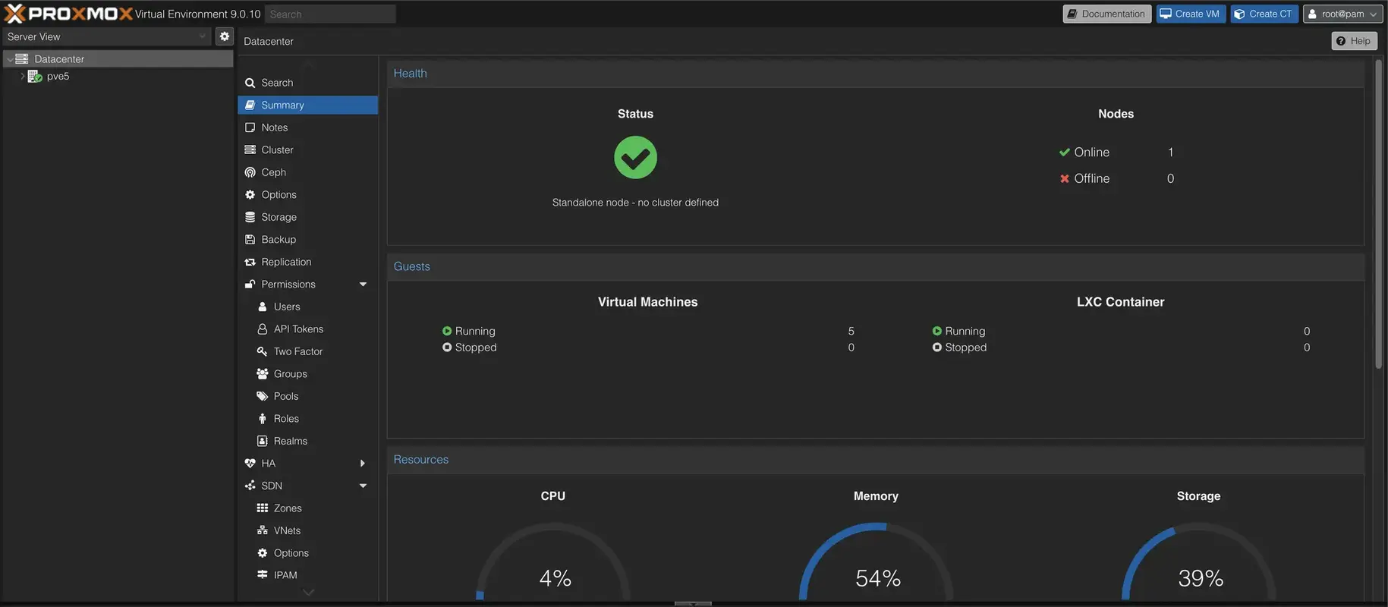This screenshot has width=1388, height=607.
Task: Open the root@pam user menu
Action: (1342, 14)
